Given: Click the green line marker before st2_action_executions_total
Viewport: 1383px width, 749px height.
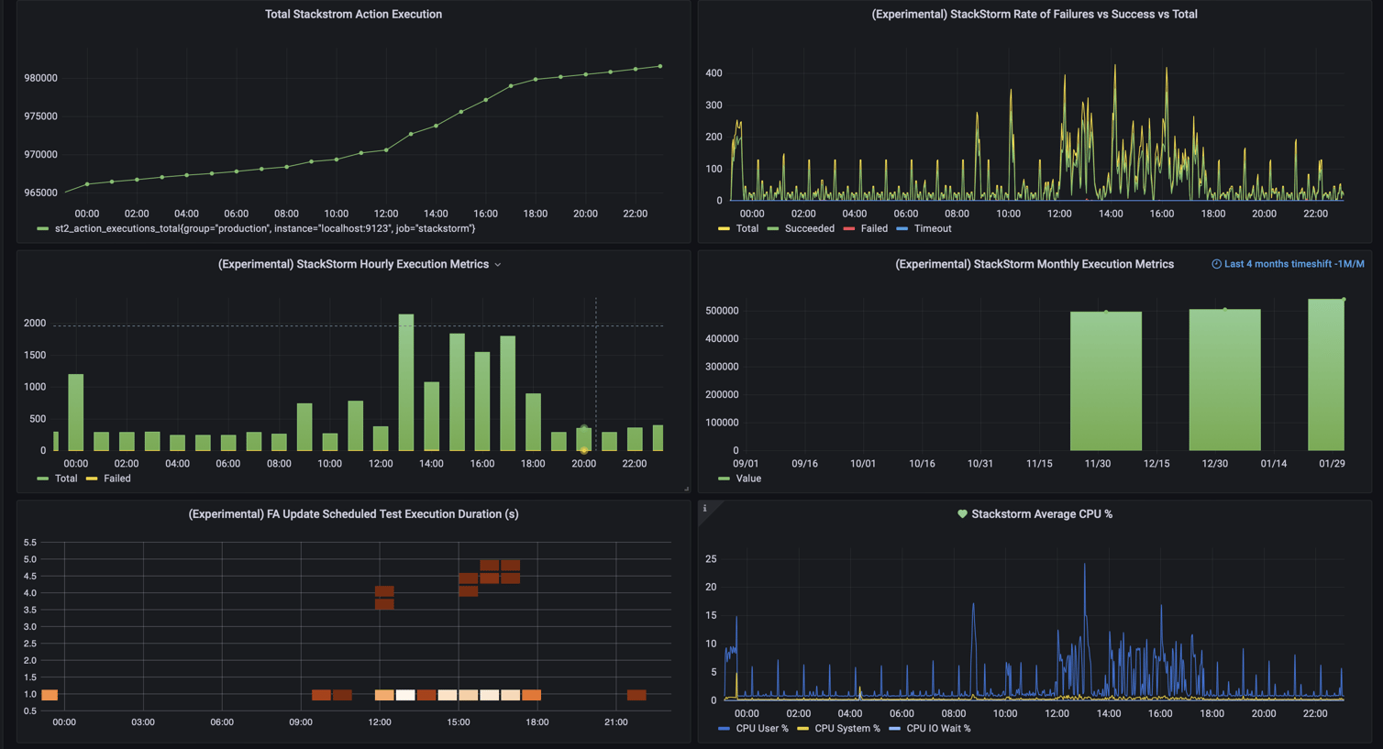Looking at the screenshot, I should click(44, 227).
